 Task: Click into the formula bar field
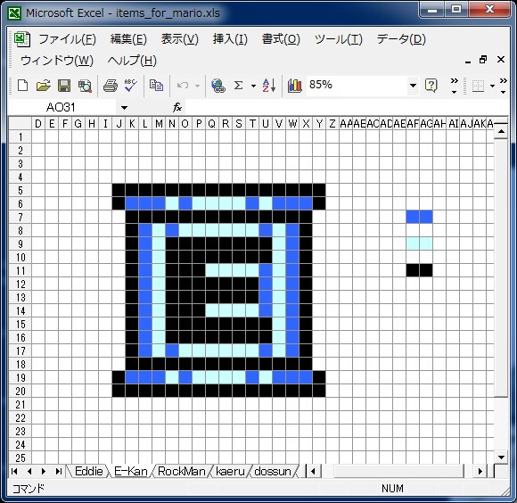pyautogui.click(x=346, y=107)
